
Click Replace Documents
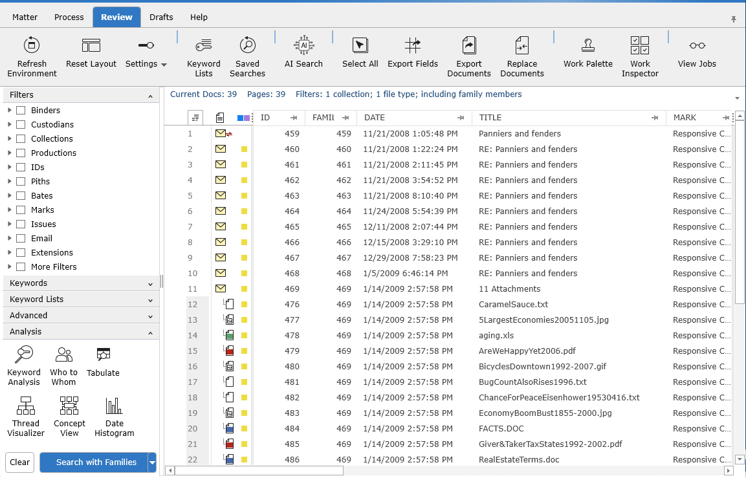tap(522, 58)
